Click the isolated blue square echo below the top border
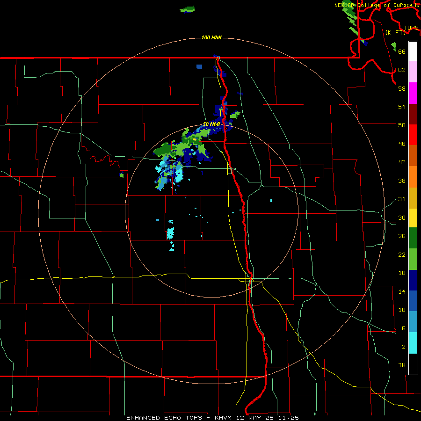Screen dimensions: 421x421 click(199, 66)
